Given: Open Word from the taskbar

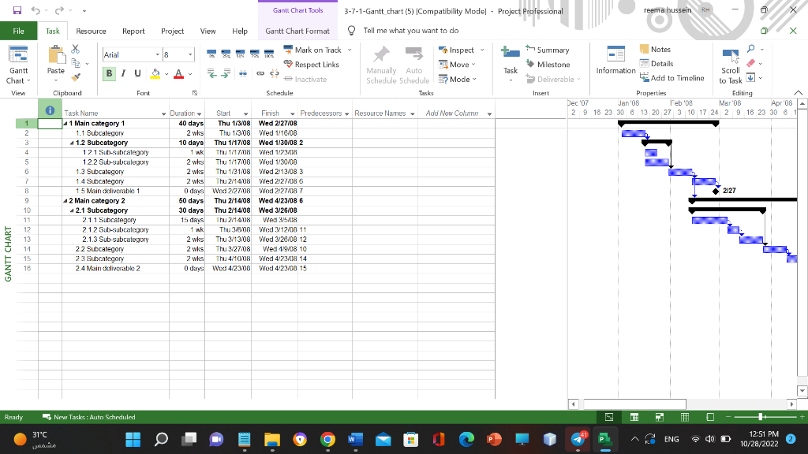Looking at the screenshot, I should (x=355, y=439).
